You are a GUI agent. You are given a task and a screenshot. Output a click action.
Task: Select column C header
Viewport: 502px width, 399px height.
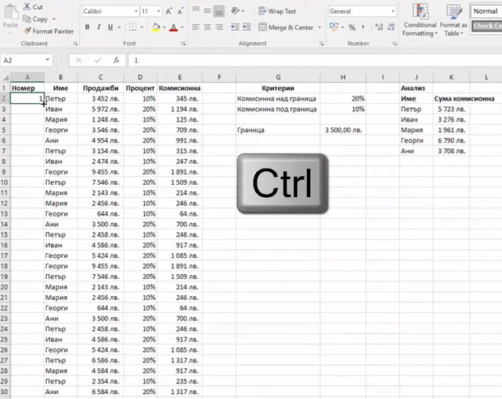coord(100,77)
